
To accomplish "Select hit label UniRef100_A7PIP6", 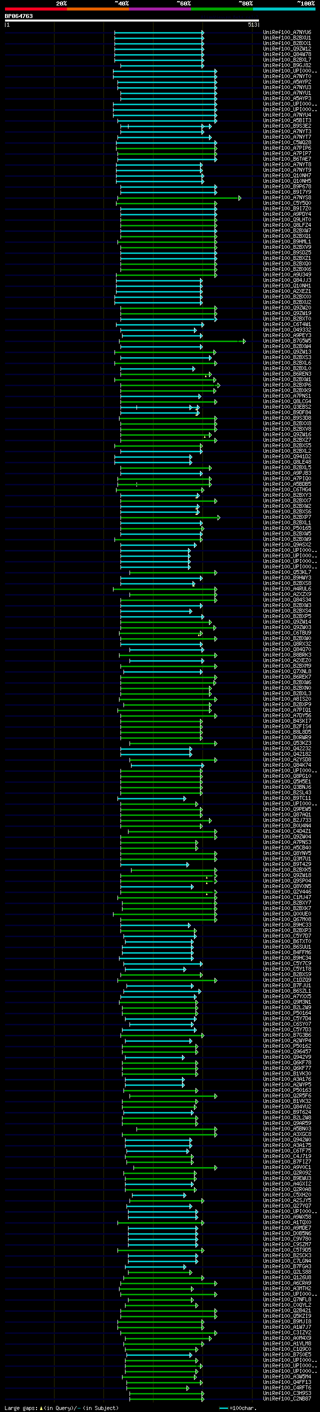I will coord(287,148).
